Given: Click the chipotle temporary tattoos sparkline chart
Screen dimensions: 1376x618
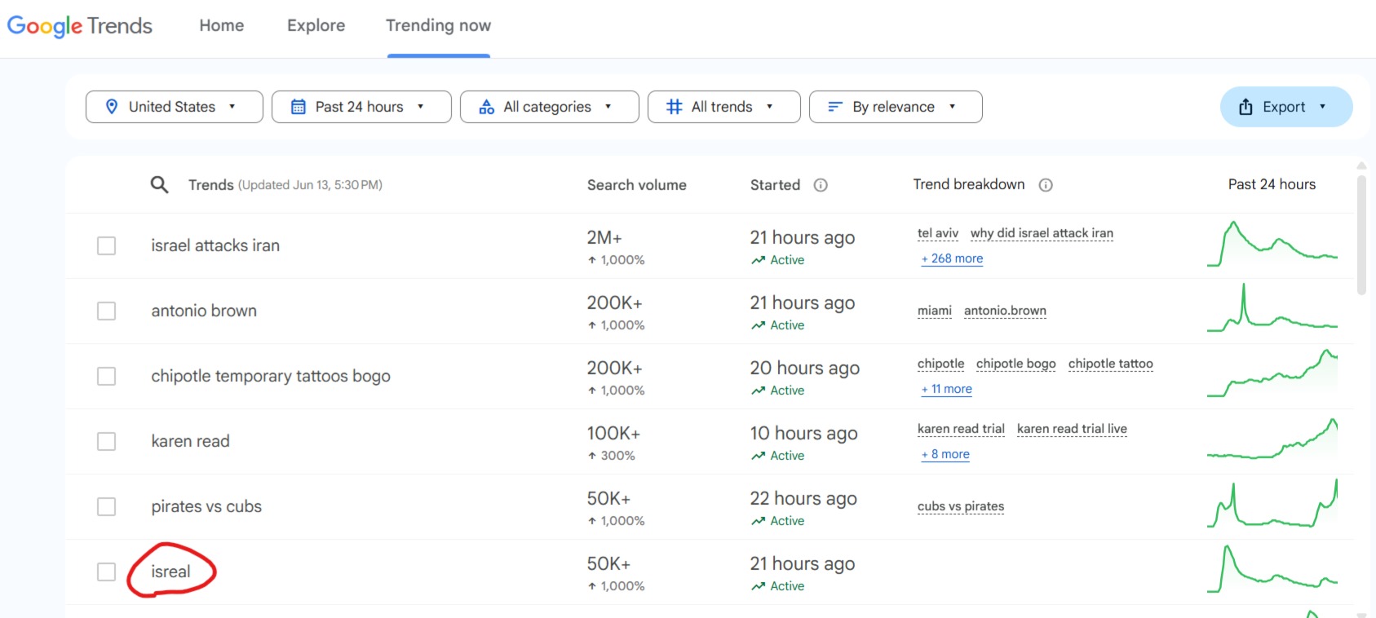Looking at the screenshot, I should 1272,373.
